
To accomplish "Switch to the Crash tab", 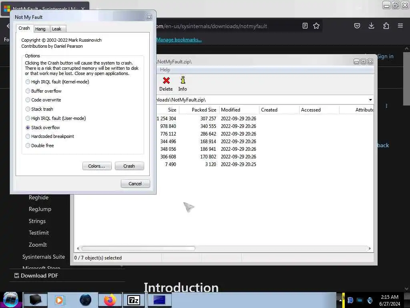I will [x=24, y=28].
